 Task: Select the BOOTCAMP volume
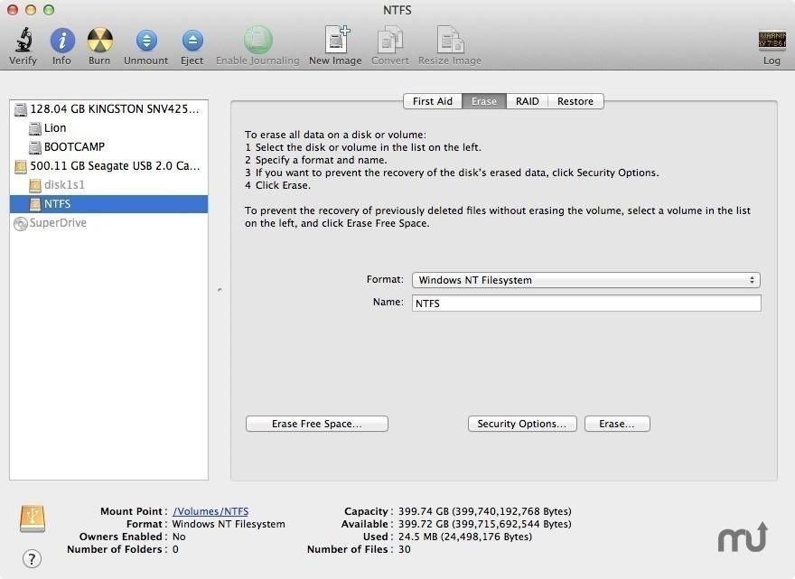pos(74,147)
